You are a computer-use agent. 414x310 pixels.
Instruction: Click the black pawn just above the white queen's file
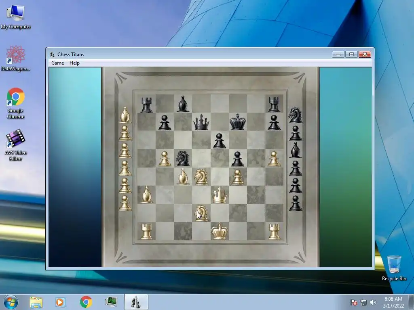pos(220,141)
